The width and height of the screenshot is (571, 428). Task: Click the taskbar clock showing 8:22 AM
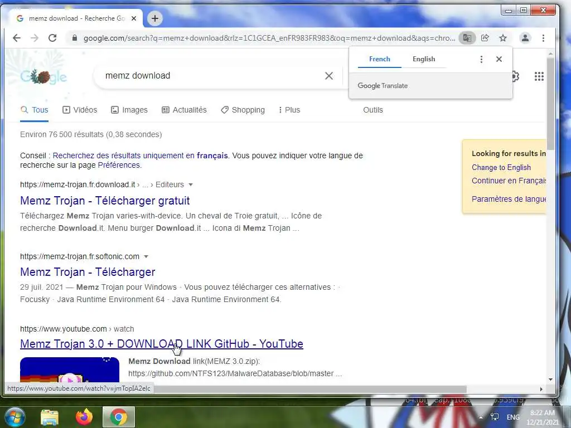[x=542, y=417]
